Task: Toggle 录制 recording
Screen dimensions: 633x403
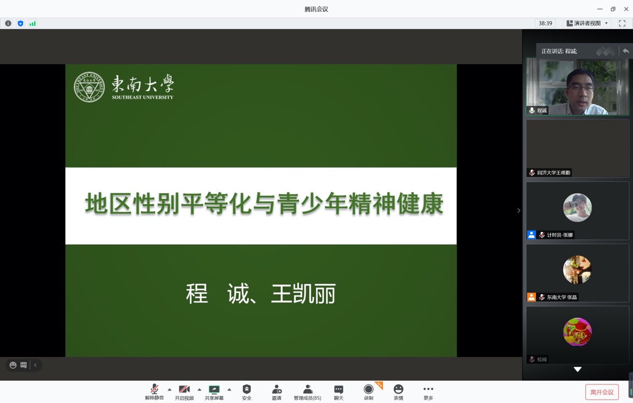Action: 368,391
